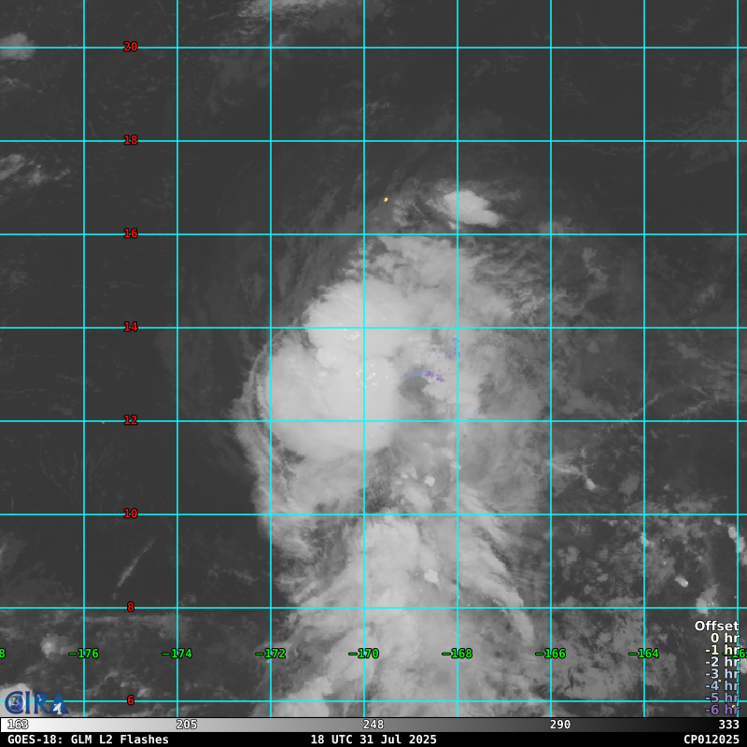Click the 20 latitude label
Viewport: 747px width, 747px height.
pos(131,47)
